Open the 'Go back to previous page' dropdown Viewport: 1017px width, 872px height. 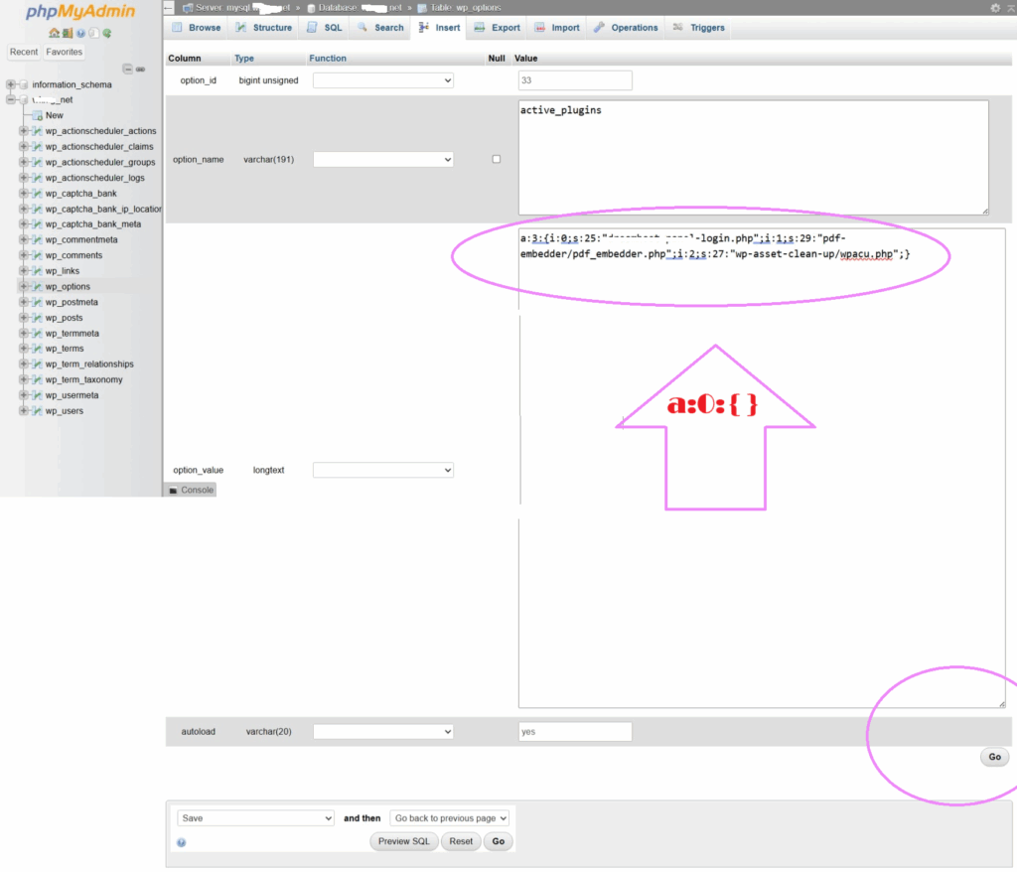(450, 818)
